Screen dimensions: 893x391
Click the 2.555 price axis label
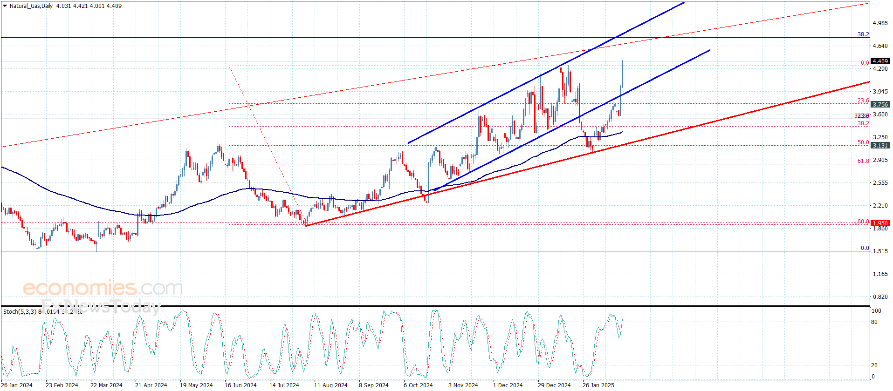880,183
